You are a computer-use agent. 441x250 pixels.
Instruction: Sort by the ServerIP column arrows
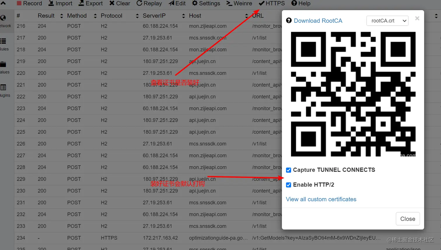click(183, 16)
